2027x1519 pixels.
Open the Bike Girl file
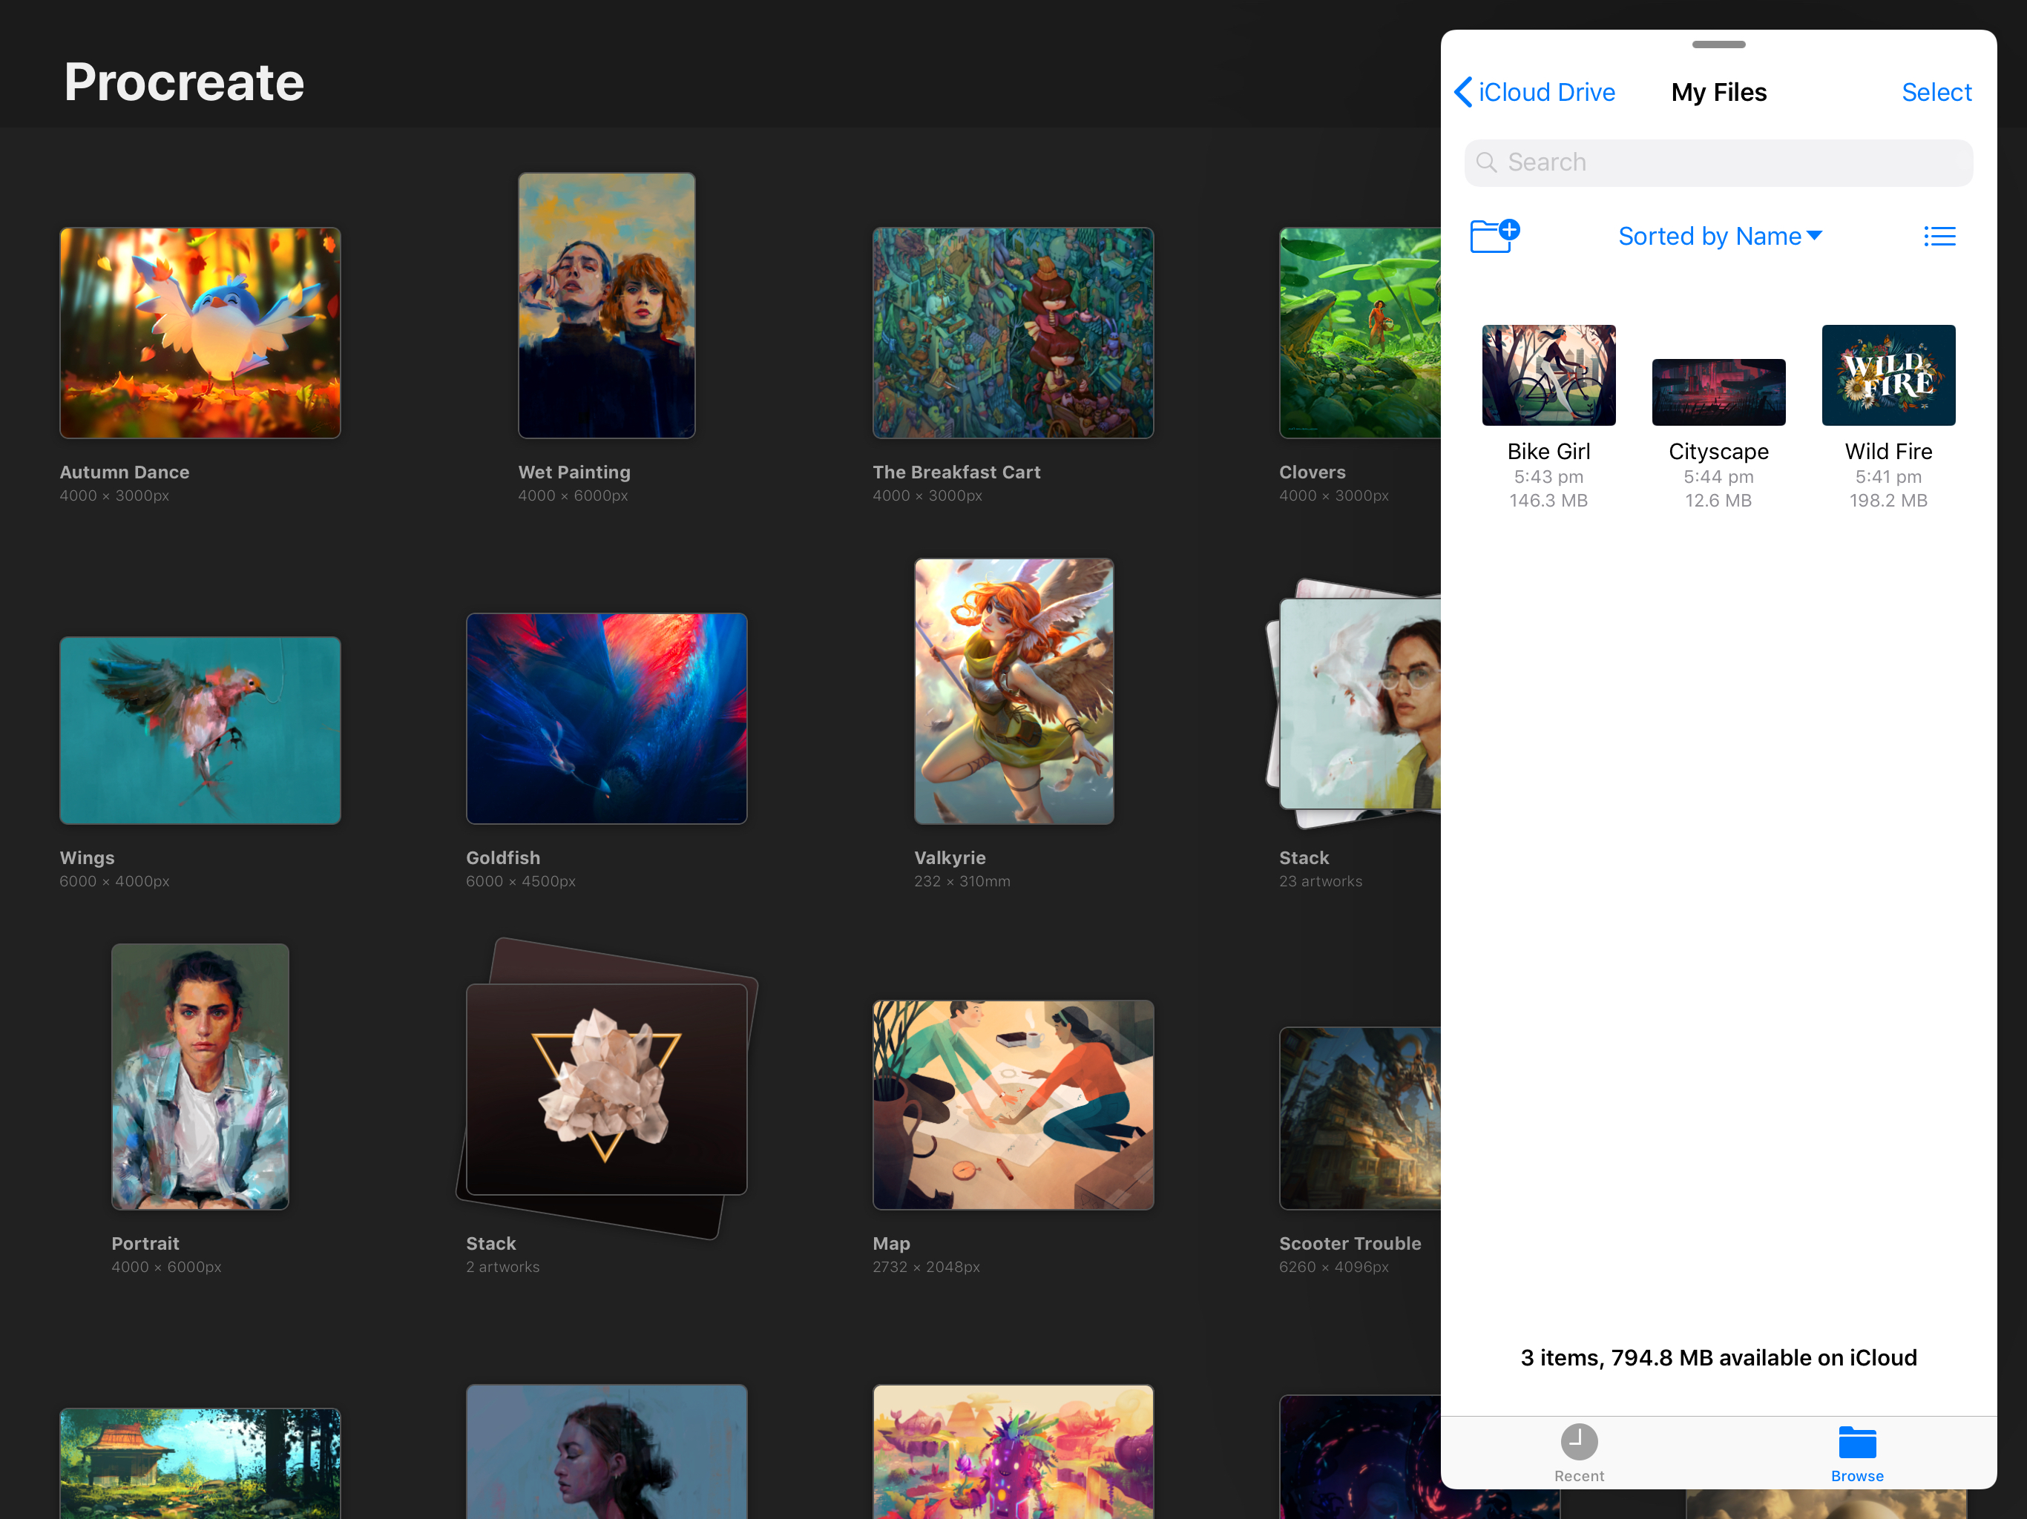tap(1548, 375)
